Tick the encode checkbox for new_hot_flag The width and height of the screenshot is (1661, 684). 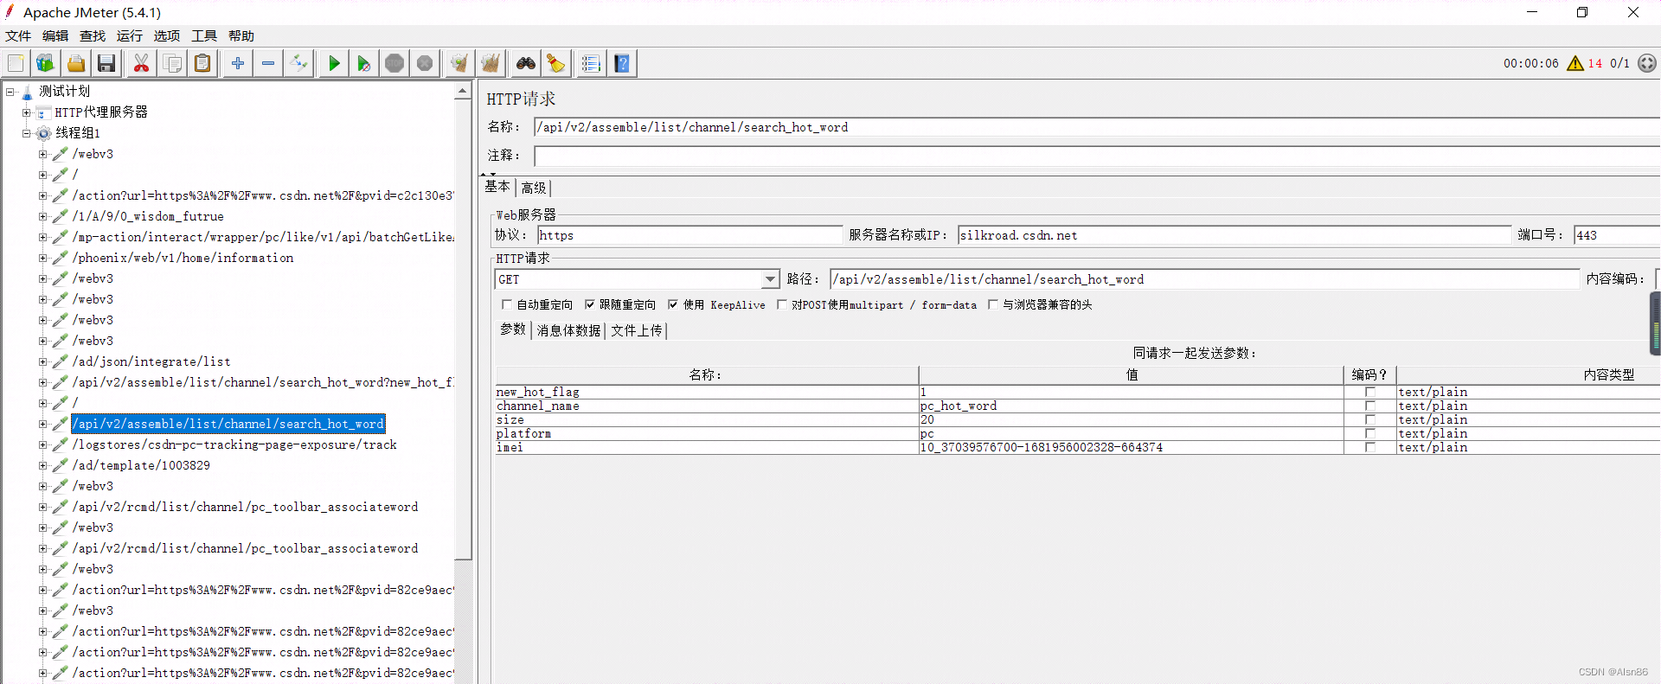[1370, 392]
